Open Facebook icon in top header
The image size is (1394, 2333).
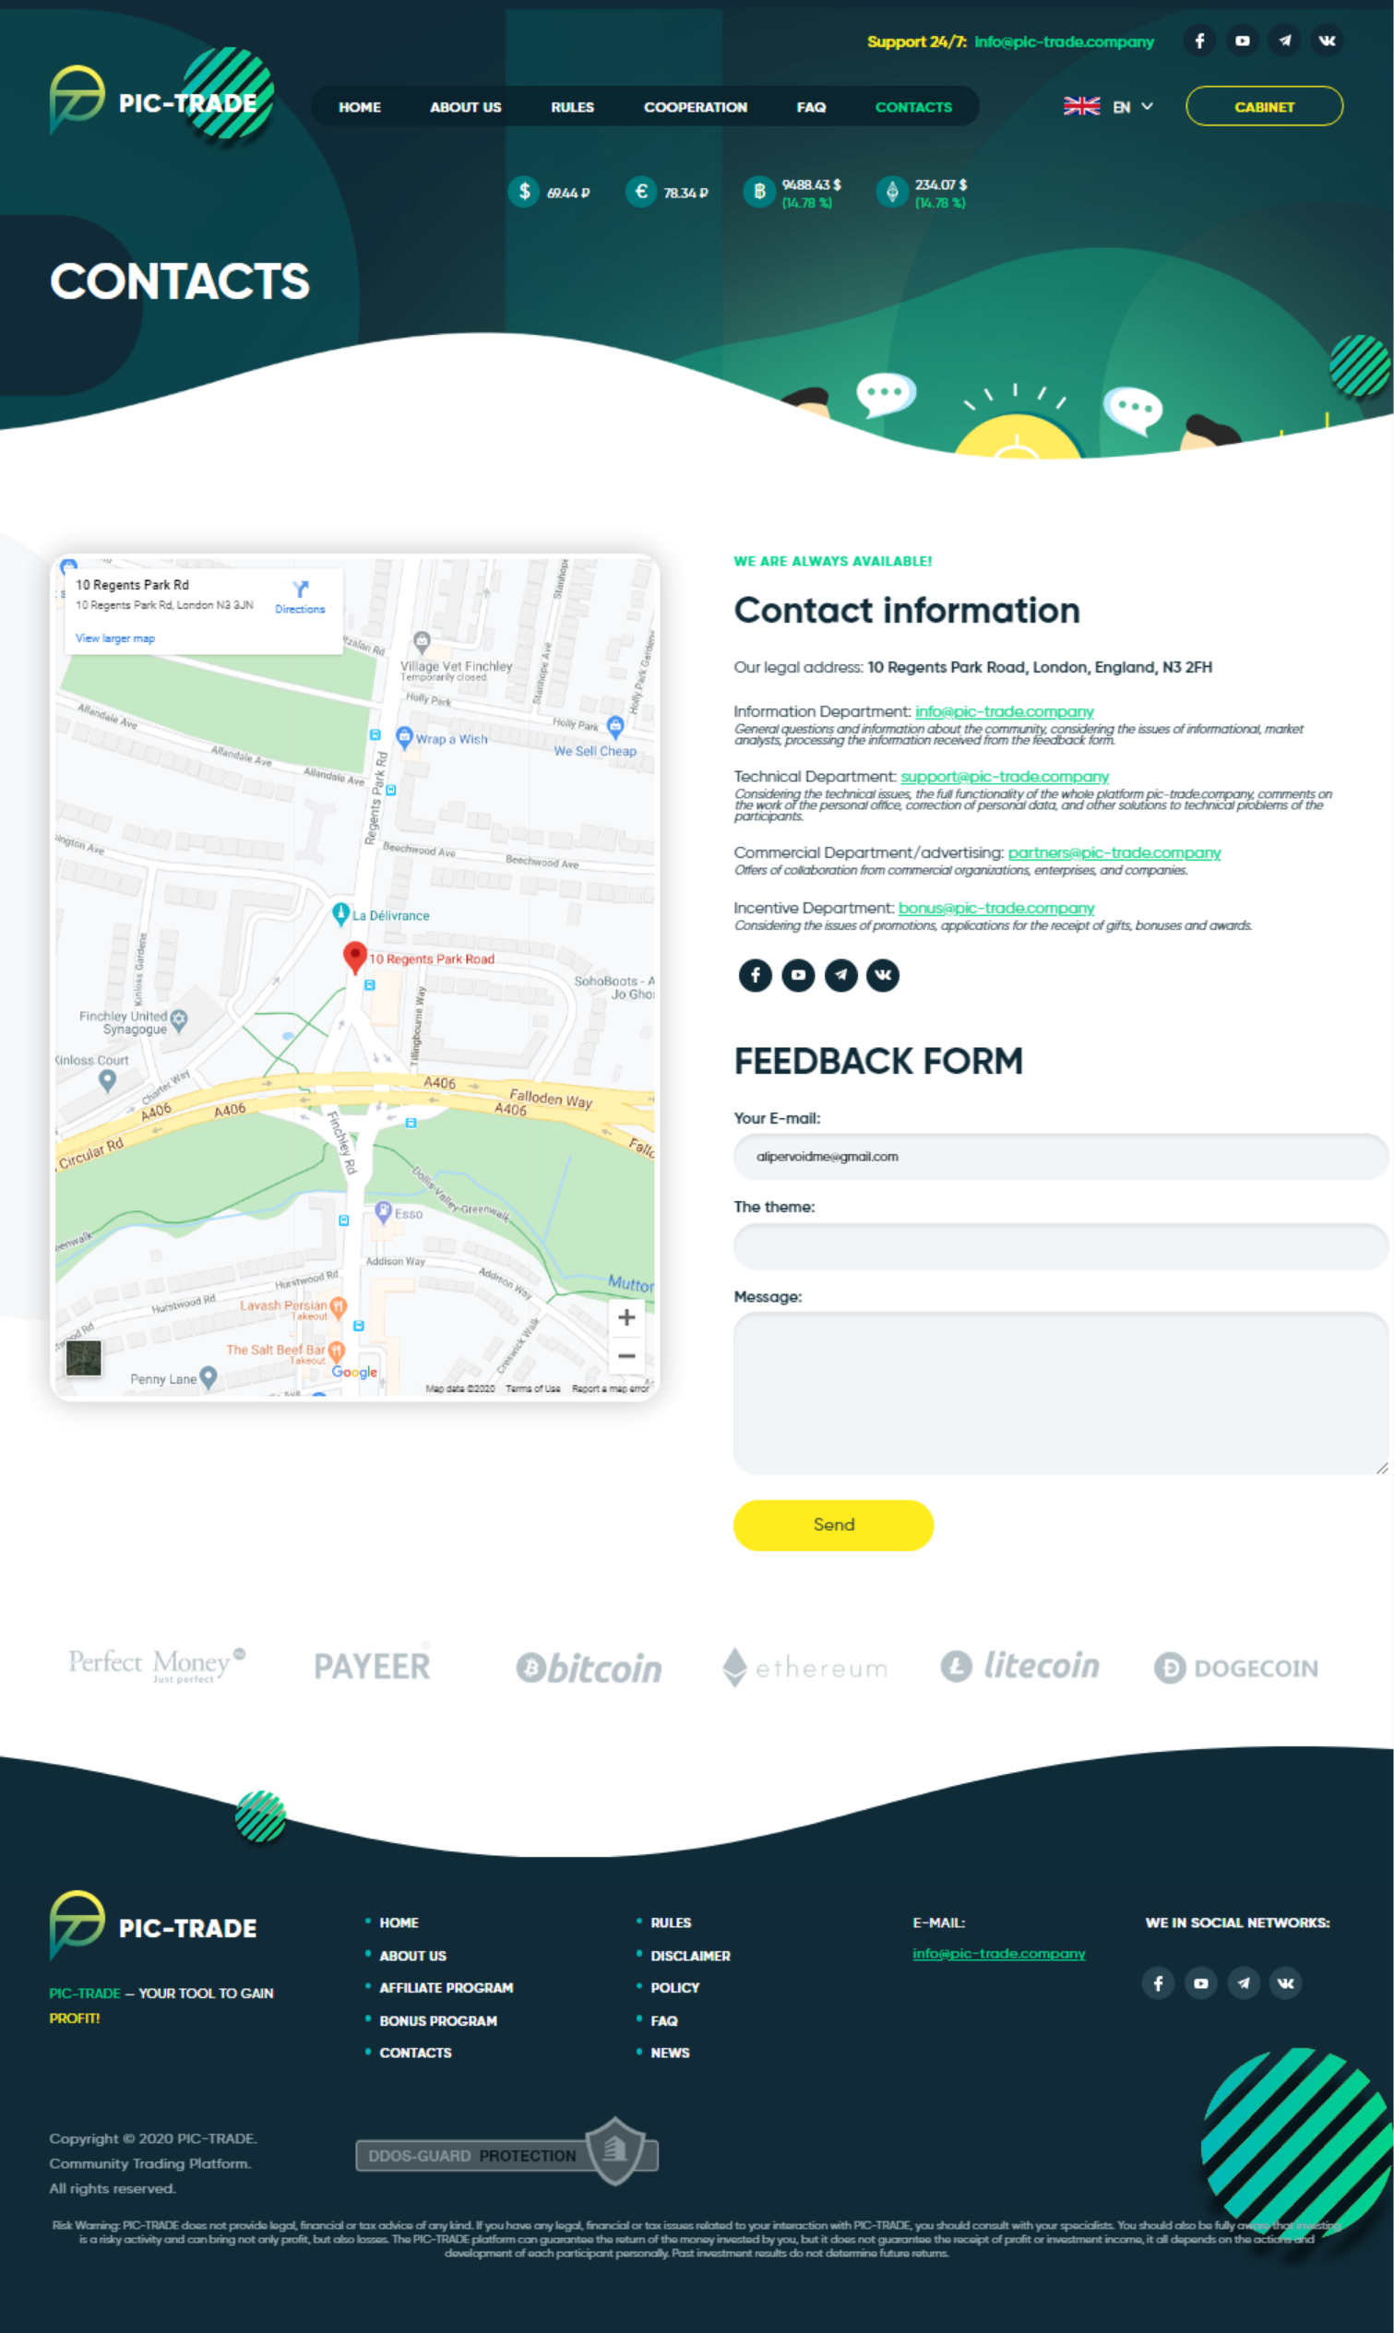[1199, 42]
